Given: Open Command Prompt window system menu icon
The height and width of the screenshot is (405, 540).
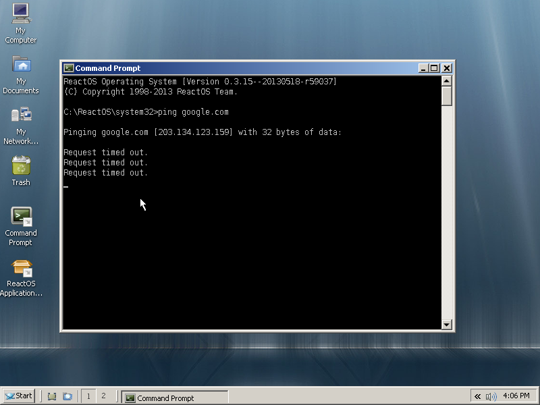Looking at the screenshot, I should (68, 68).
